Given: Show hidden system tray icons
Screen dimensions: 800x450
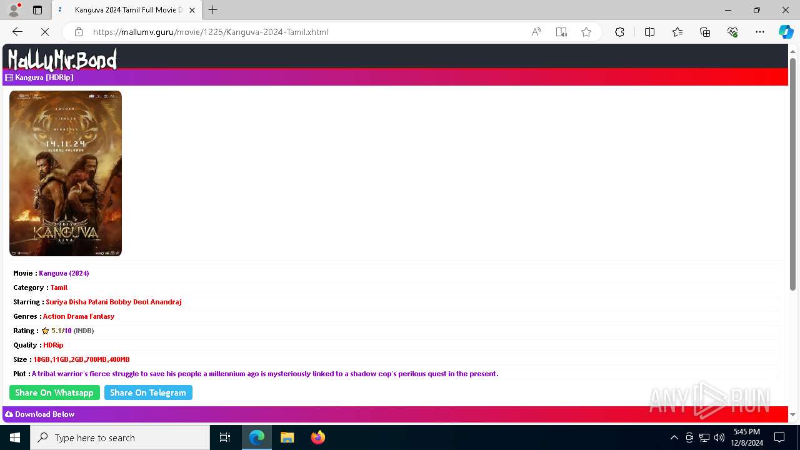Looking at the screenshot, I should pos(674,437).
